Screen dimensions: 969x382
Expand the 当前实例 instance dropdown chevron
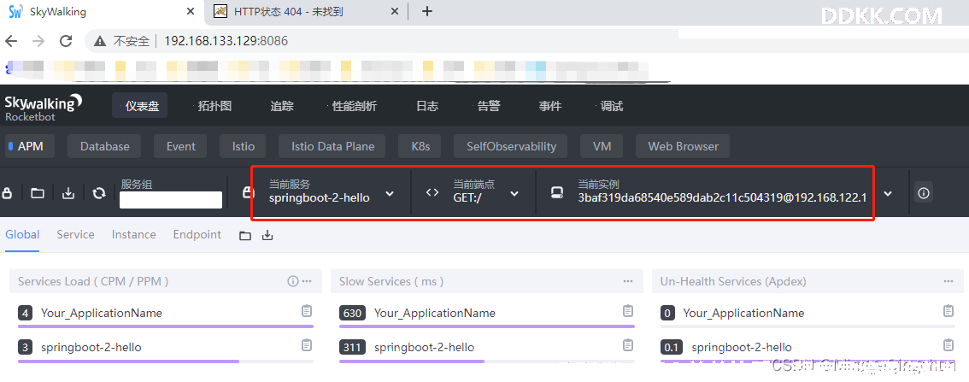point(888,193)
